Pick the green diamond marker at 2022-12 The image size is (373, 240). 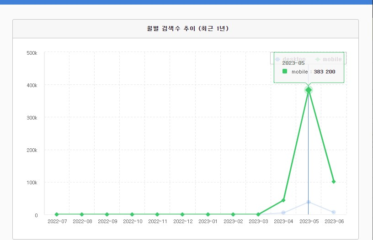point(182,214)
